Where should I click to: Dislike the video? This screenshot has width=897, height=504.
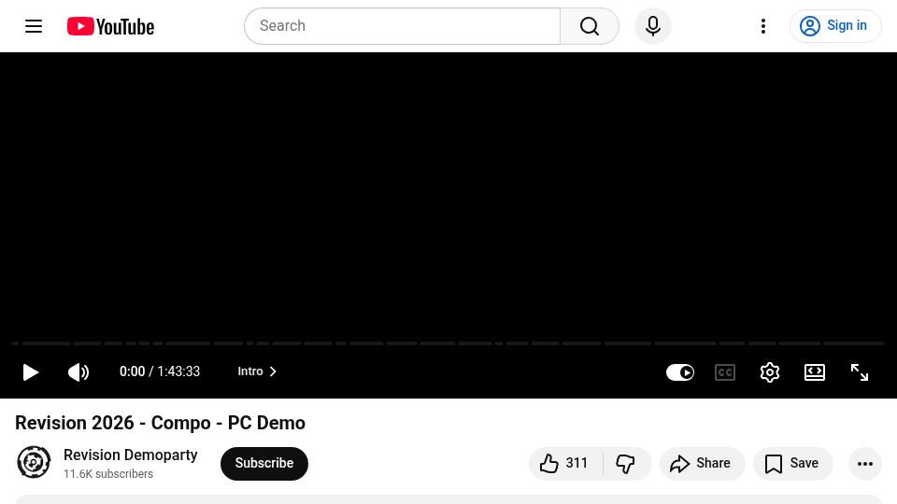626,464
